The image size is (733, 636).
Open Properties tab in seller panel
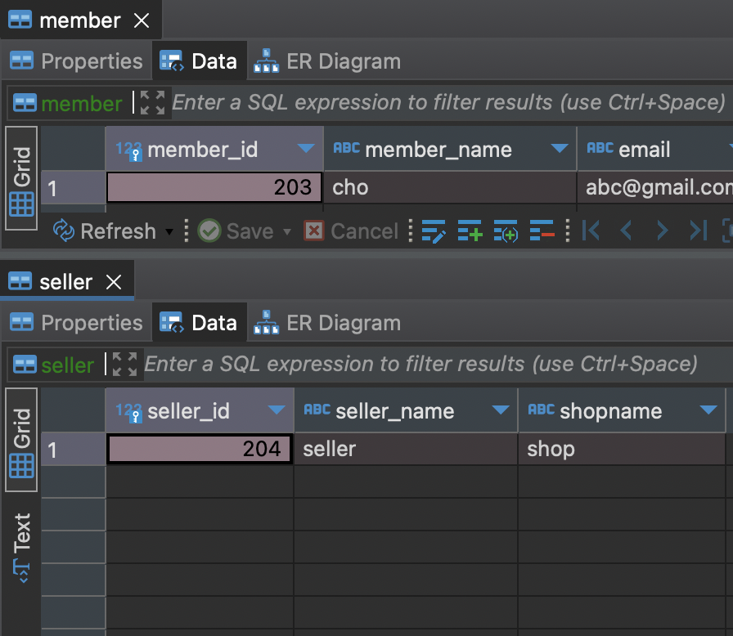click(76, 323)
